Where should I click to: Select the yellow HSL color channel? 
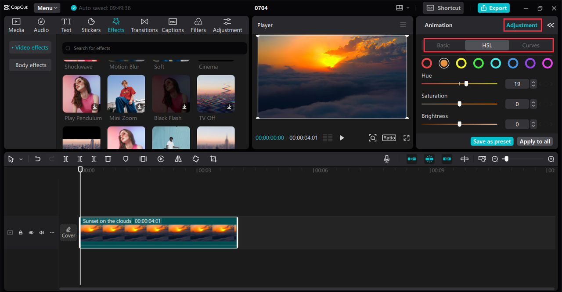coord(461,63)
